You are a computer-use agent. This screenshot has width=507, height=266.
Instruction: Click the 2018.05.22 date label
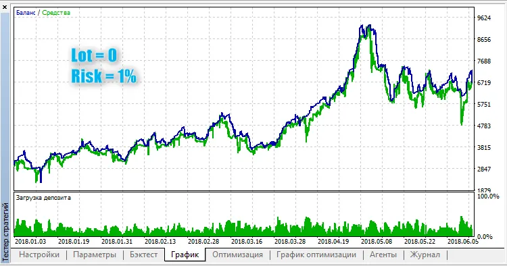[x=420, y=242]
